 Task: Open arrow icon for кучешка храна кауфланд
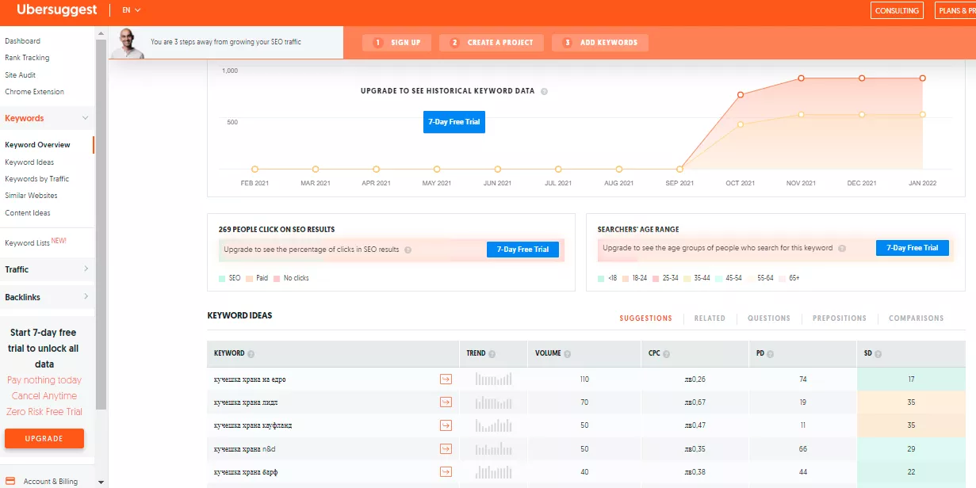(446, 425)
